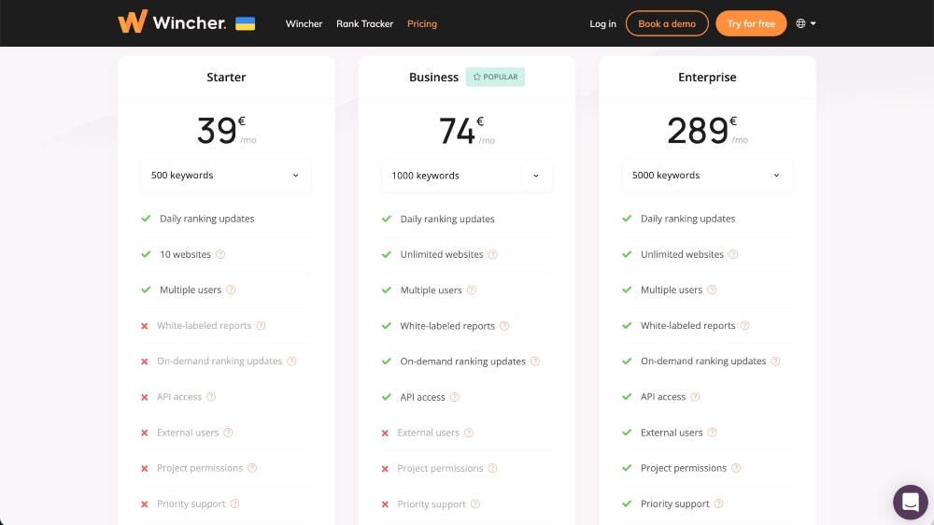The height and width of the screenshot is (525, 934).
Task: Open the Wincher menu item
Action: click(x=304, y=23)
